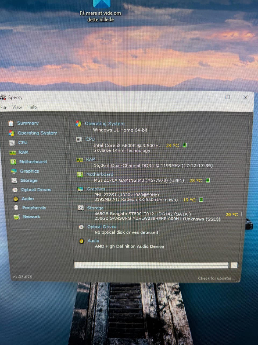Open the View menu
Viewport: 258px width, 345px height.
(x=17, y=107)
